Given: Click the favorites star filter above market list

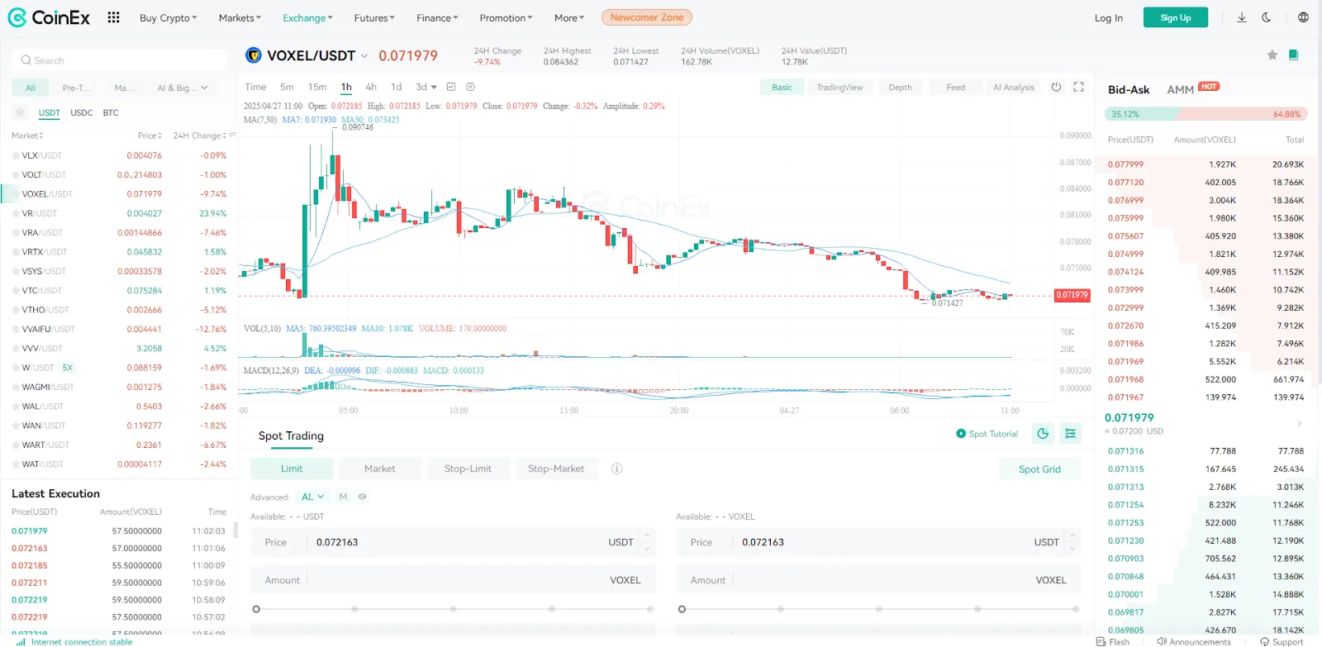Looking at the screenshot, I should pyautogui.click(x=21, y=112).
